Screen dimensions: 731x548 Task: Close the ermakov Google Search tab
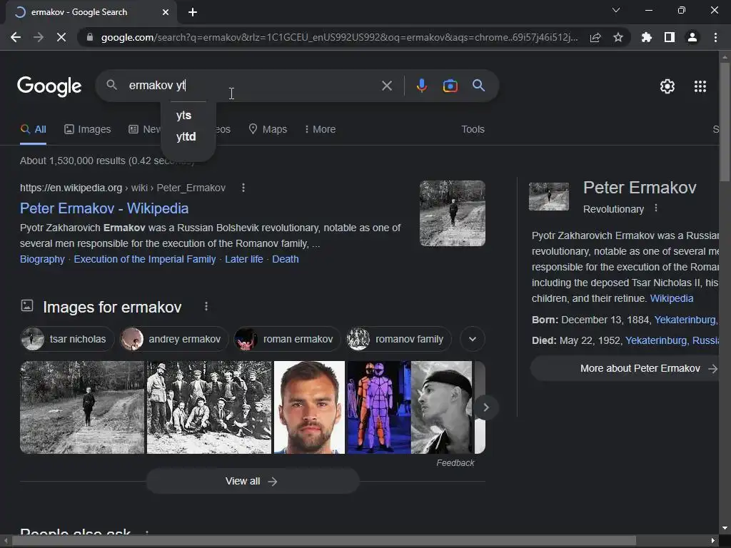click(x=166, y=12)
